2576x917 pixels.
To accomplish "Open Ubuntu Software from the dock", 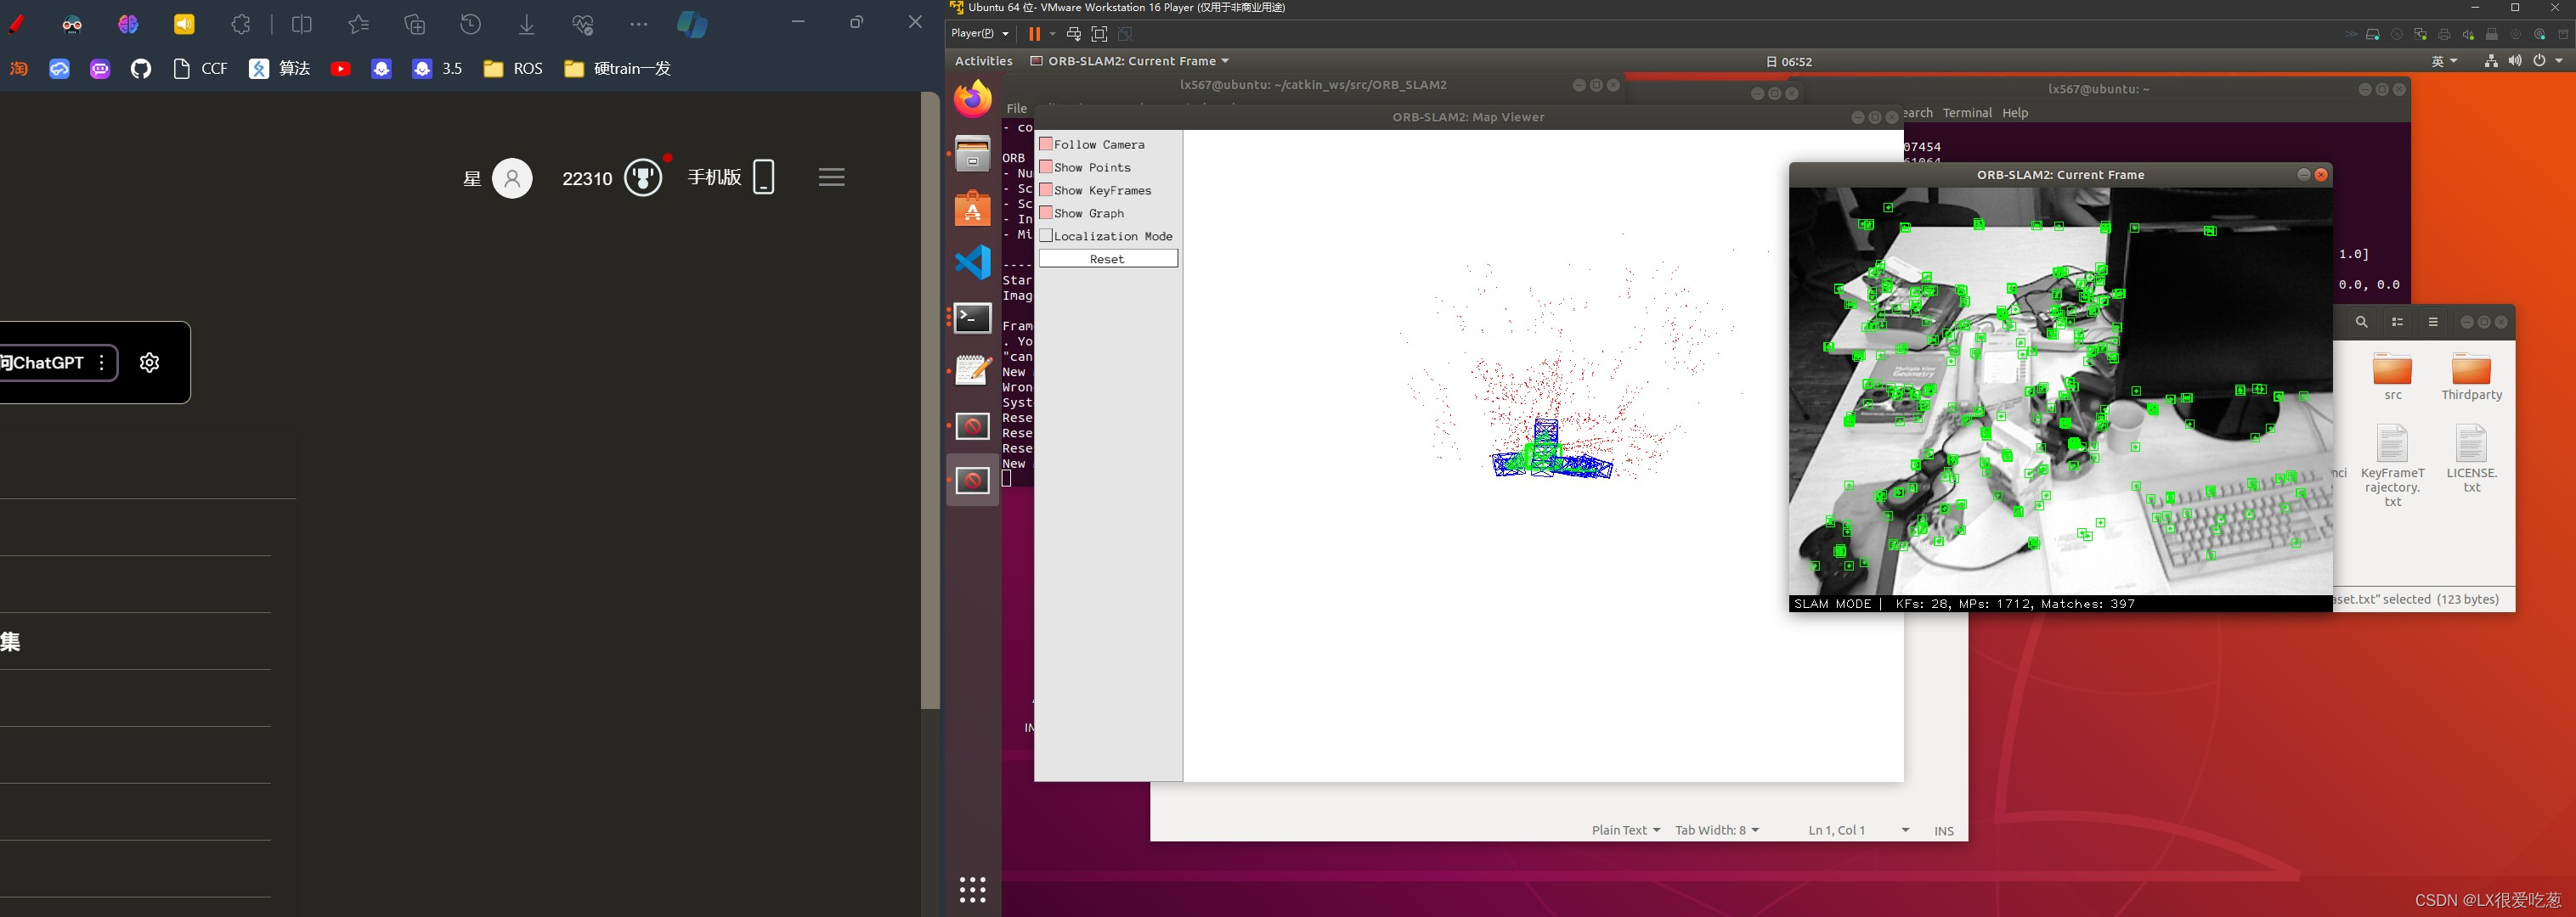I will pos(972,209).
